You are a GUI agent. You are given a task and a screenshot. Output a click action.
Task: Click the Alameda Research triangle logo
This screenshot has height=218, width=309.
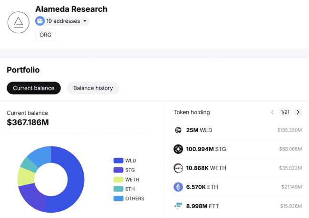point(19,22)
